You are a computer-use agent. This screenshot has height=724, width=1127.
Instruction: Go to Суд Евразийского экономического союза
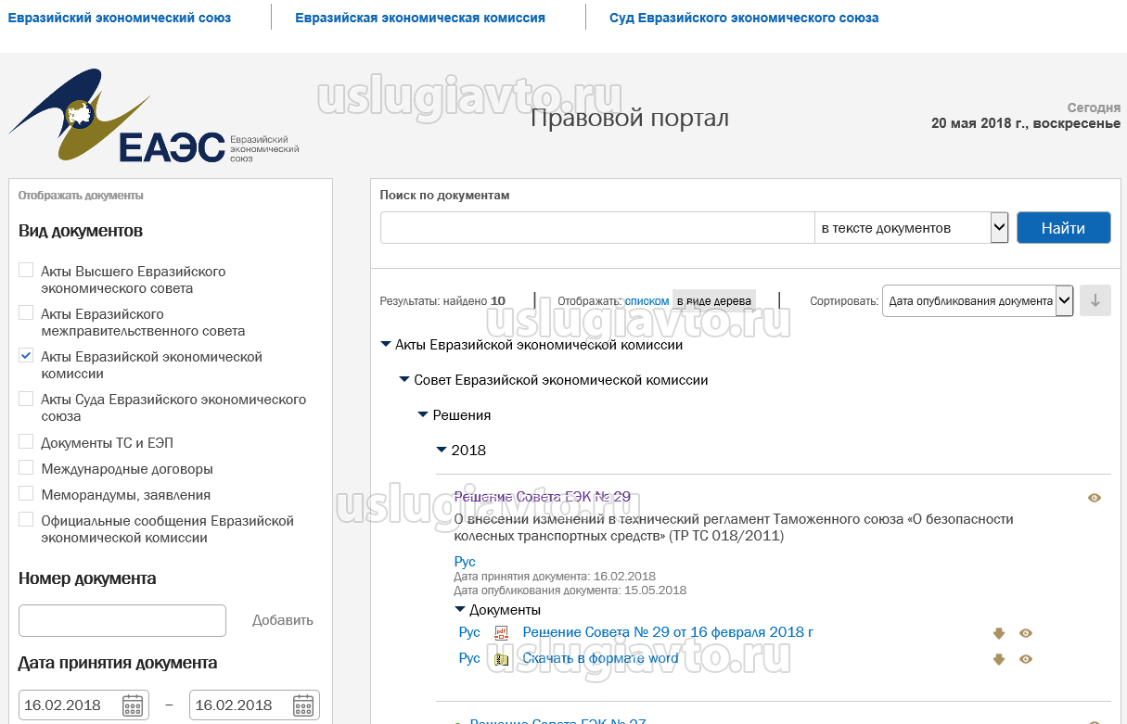pyautogui.click(x=744, y=18)
